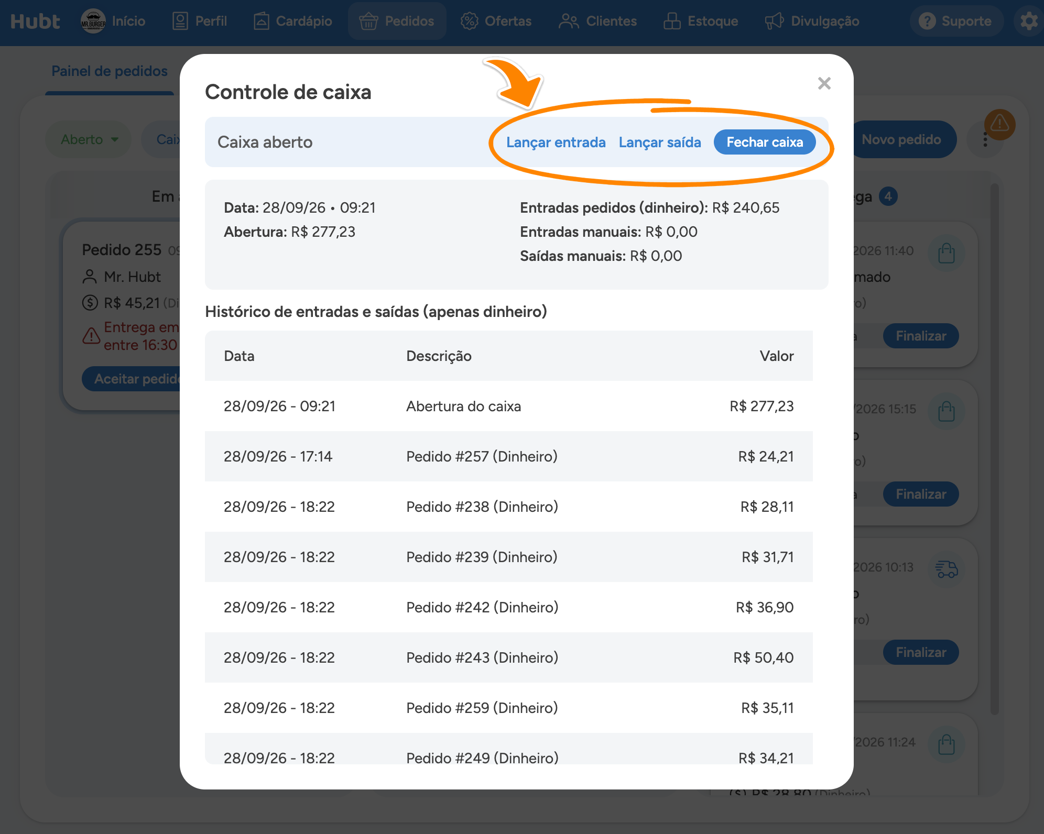Viewport: 1044px width, 834px height.
Task: Click the Clientes people icon
Action: pyautogui.click(x=569, y=21)
